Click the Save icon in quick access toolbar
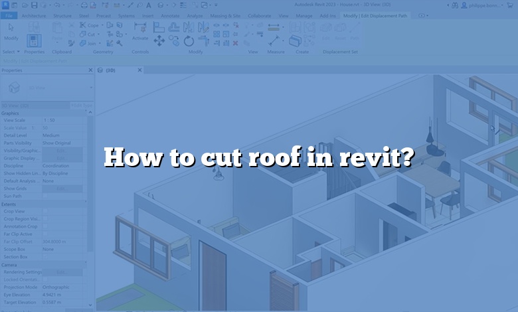 (x=35, y=5)
